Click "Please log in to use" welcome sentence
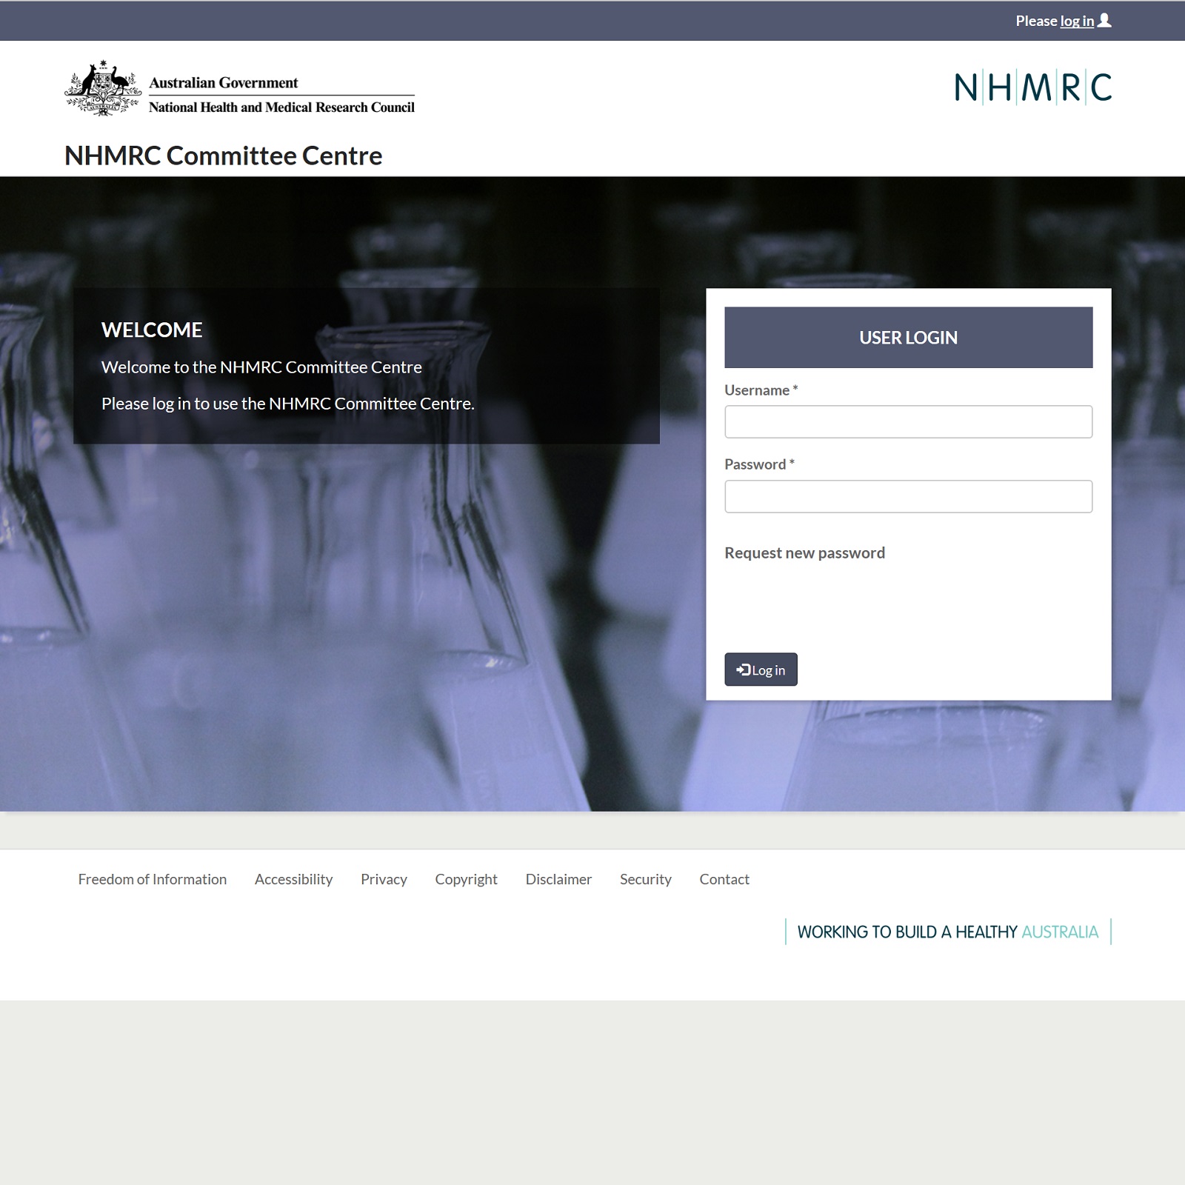Screen dimensions: 1185x1185 [x=288, y=404]
